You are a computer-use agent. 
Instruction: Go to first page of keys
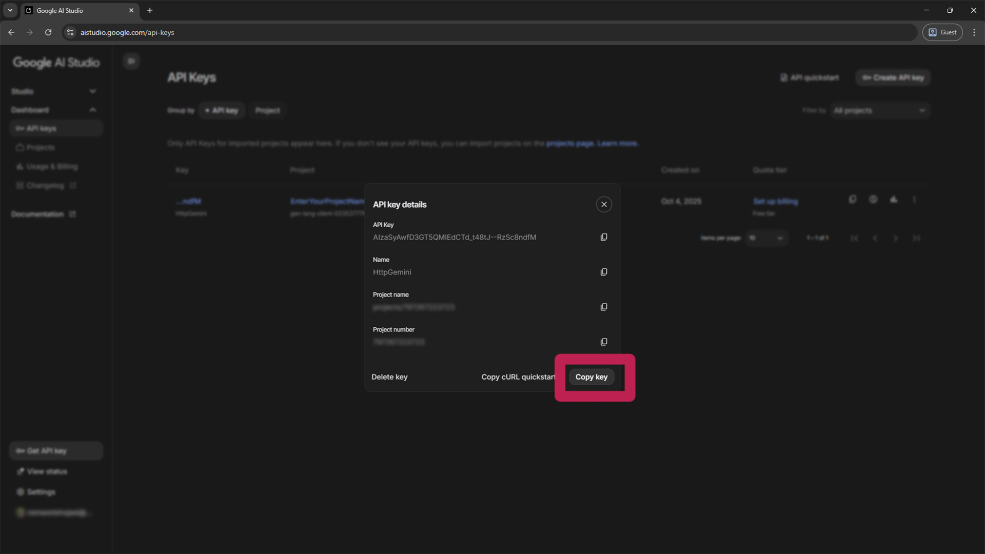[x=854, y=238]
